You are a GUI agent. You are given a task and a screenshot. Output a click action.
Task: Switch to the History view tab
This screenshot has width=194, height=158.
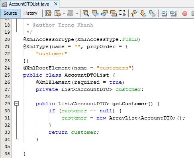click(x=30, y=13)
